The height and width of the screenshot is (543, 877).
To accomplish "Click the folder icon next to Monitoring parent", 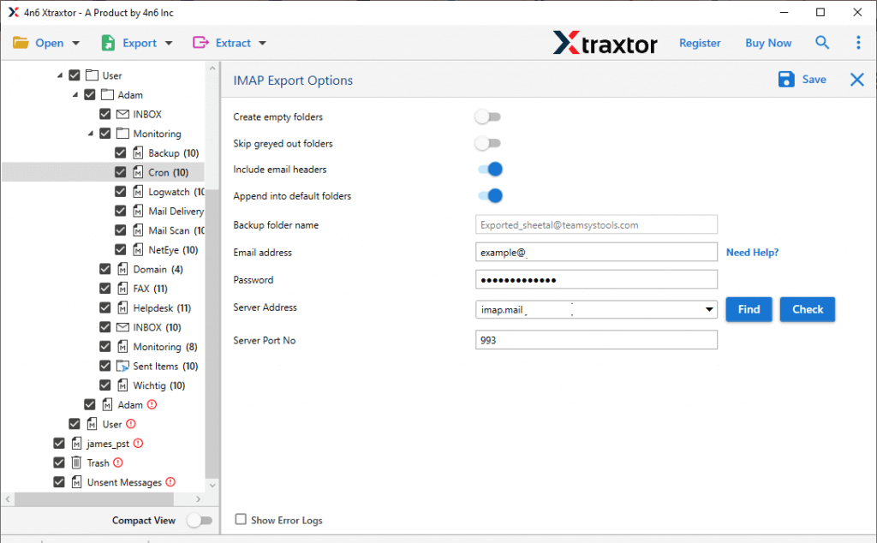I will (122, 133).
